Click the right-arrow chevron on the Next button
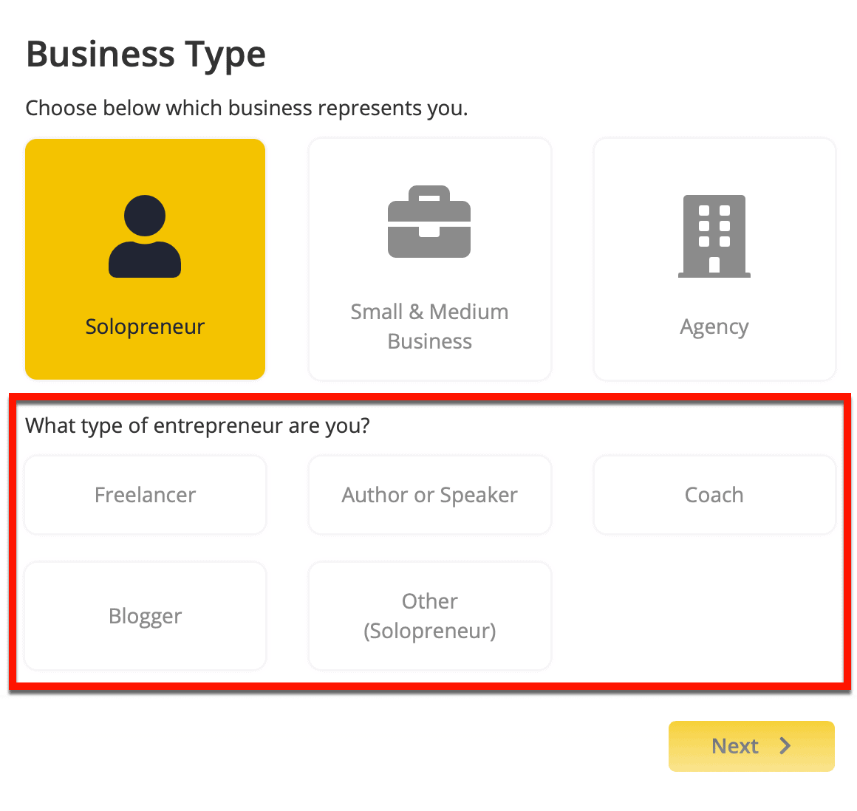Image resolution: width=857 pixels, height=811 pixels. pos(785,746)
